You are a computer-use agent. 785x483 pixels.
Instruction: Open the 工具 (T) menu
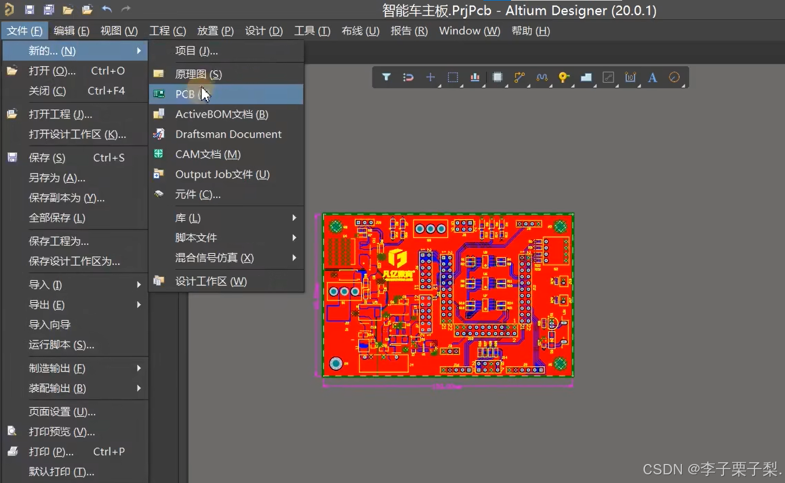click(312, 31)
